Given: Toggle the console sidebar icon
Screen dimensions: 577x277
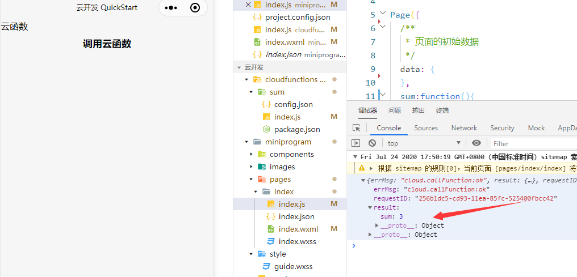Looking at the screenshot, I should [356, 143].
